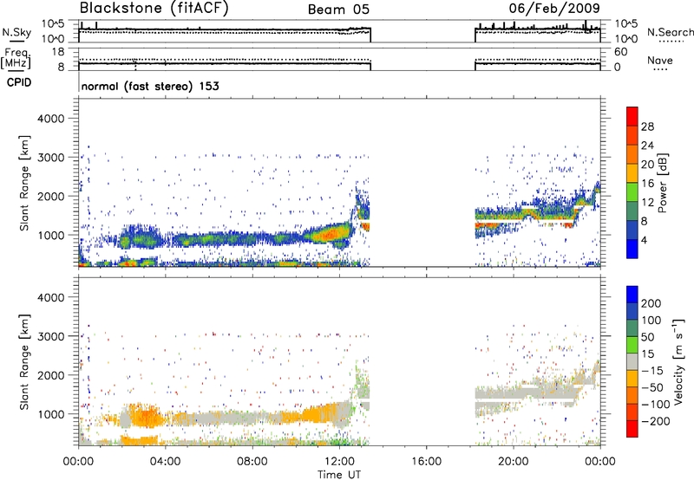Click the 'N.Search' legend label
Image resolution: width=694 pixels, height=480 pixels.
[x=670, y=32]
